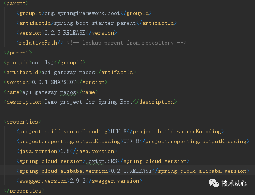Click the 0.0.1-SNAPSHOT version value
Image resolution: width=255 pixels, height=195 pixels.
point(53,82)
